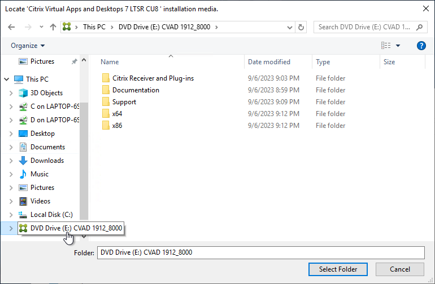This screenshot has width=435, height=284.
Task: Expand the C on LAPTOP node
Action: pyautogui.click(x=11, y=106)
